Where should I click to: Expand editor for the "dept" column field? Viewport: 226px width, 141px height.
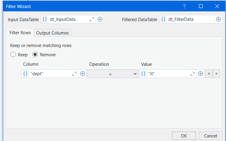[74, 74]
